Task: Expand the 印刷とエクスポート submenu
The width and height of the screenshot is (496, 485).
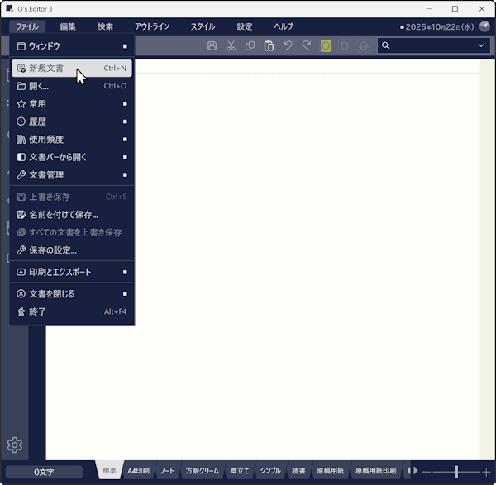Action: pos(73,272)
